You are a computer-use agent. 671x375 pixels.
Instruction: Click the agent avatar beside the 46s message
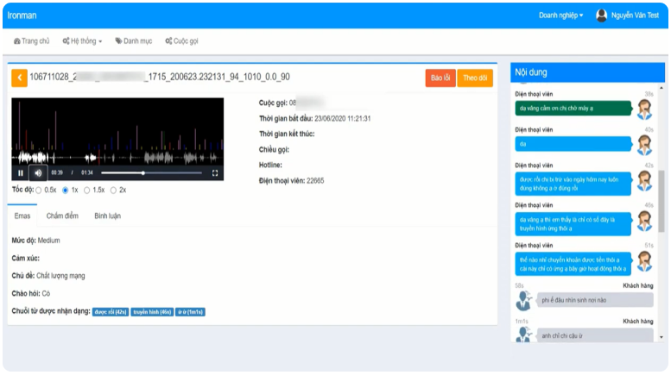point(644,222)
